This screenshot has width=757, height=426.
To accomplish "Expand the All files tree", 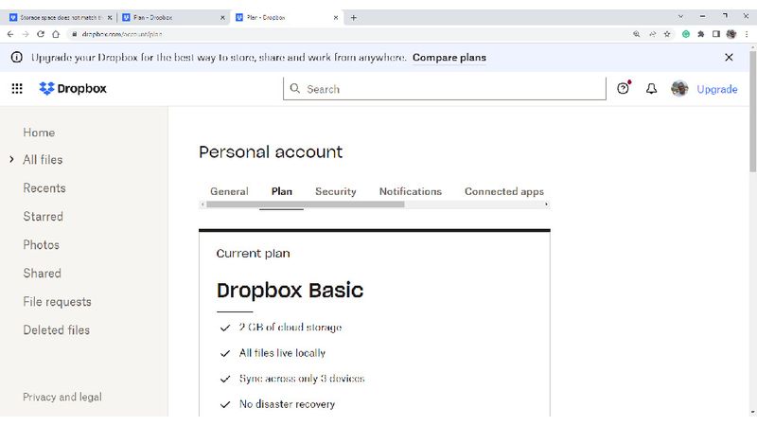I will pos(11,159).
